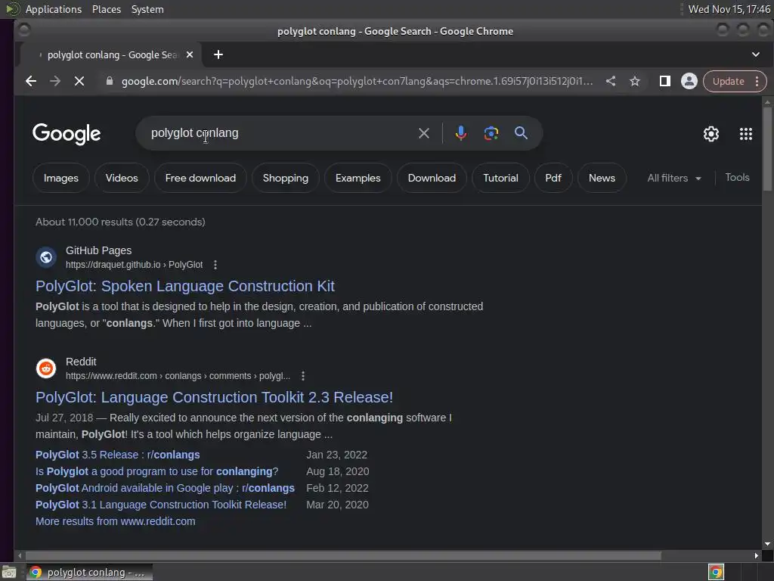Select the Pdf filter chip

point(553,178)
